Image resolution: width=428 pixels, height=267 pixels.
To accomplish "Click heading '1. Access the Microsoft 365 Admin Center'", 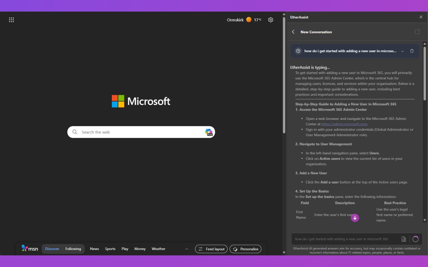I will tap(331, 109).
